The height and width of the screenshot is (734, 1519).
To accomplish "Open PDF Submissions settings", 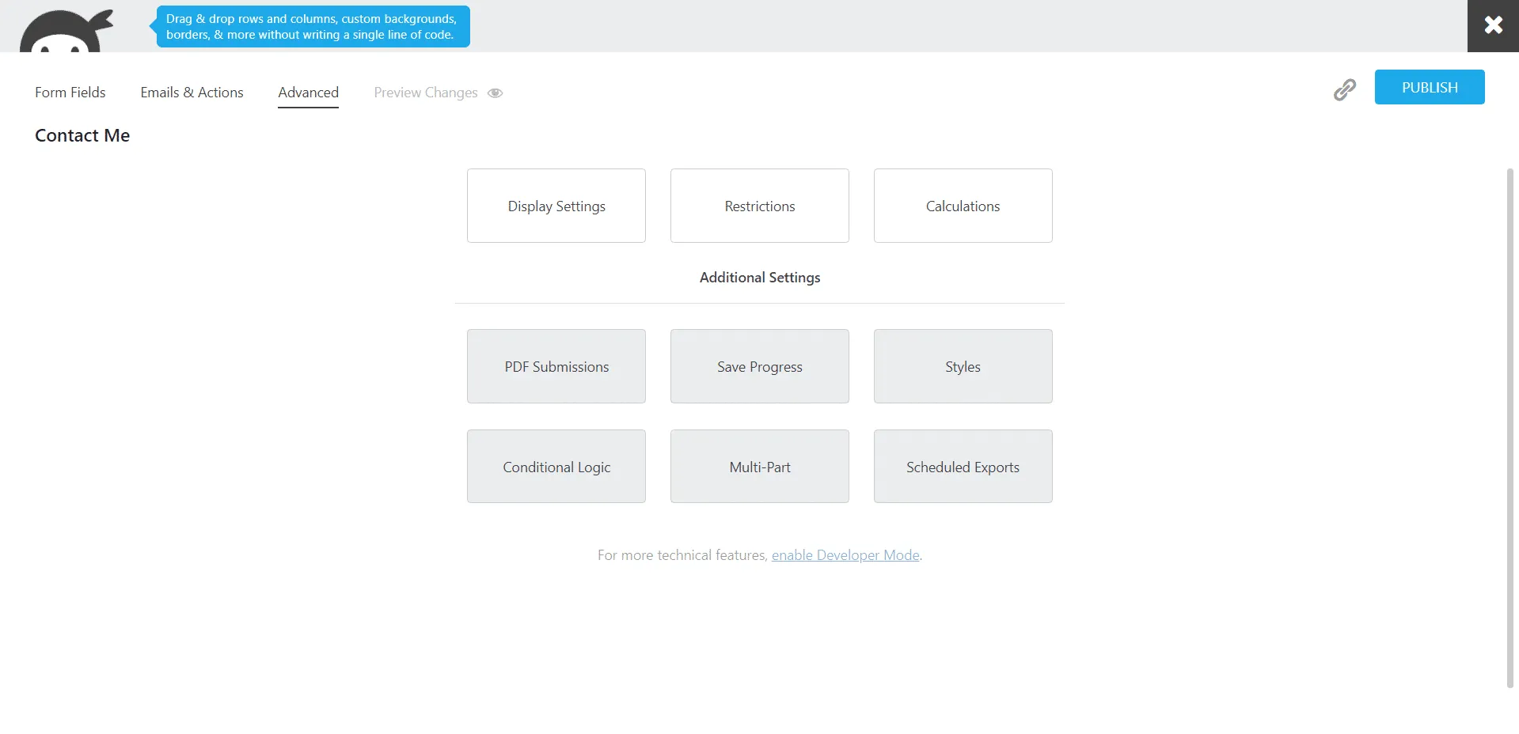I will 556,366.
